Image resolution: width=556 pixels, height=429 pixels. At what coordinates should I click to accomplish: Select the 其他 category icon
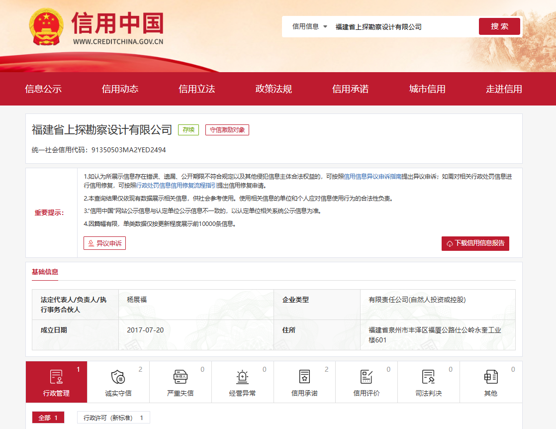[x=490, y=377]
